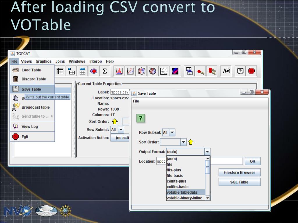Select fits-plus output format

(186, 170)
